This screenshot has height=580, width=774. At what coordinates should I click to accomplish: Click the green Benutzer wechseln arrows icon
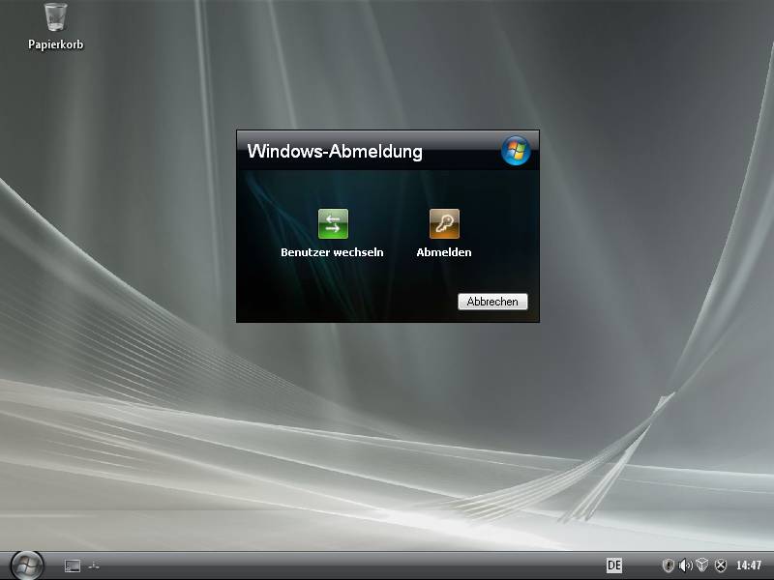point(333,224)
